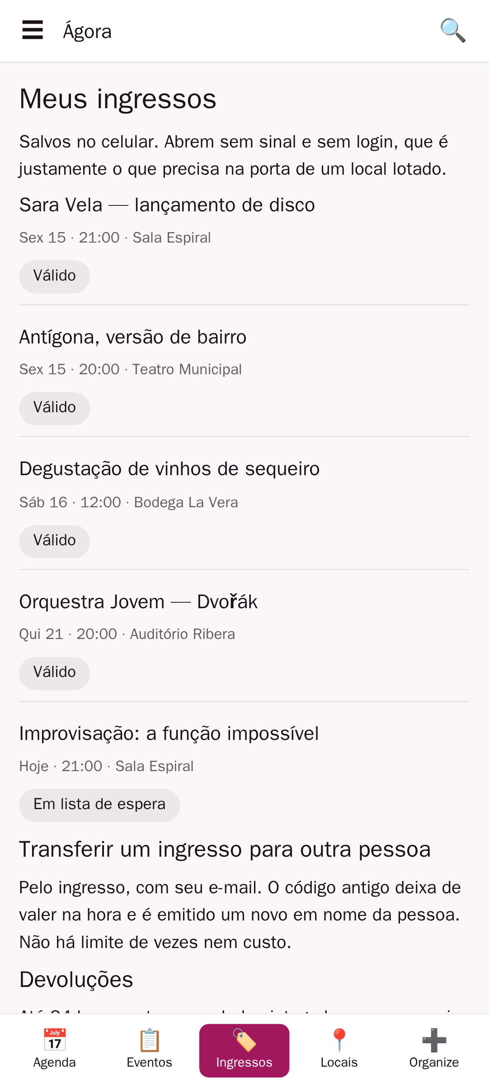The width and height of the screenshot is (489, 1087).
Task: Tap the Em lista de espera badge
Action: (99, 805)
